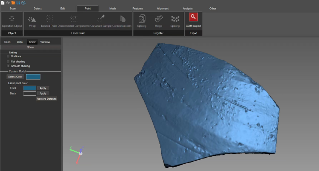Enable Flat shading
This screenshot has height=171, width=319.
(x=8, y=62)
